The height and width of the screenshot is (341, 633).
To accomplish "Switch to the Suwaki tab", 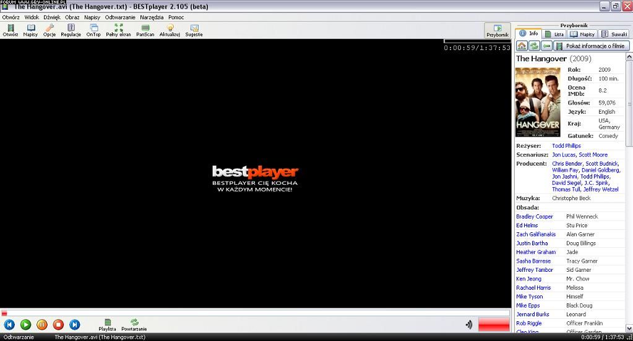I will (614, 35).
